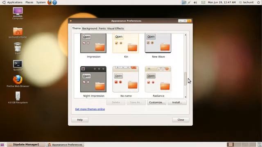Image resolution: width=262 pixels, height=147 pixels.
Task: Click the theme list scrollbar handle
Action: 185,79
